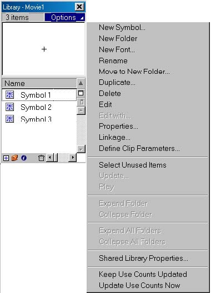Select Symbol 1 in the library list
Viewport: 211px width, 293px height.
pos(39,95)
